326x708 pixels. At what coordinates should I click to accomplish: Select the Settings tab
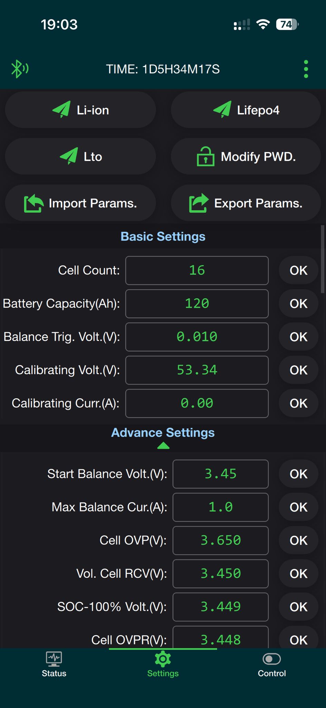coord(163,664)
